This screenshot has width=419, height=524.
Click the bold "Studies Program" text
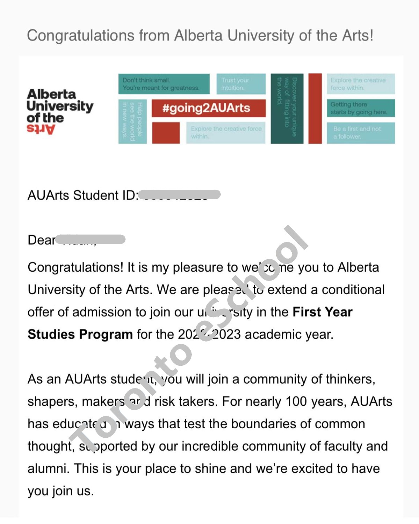click(80, 334)
